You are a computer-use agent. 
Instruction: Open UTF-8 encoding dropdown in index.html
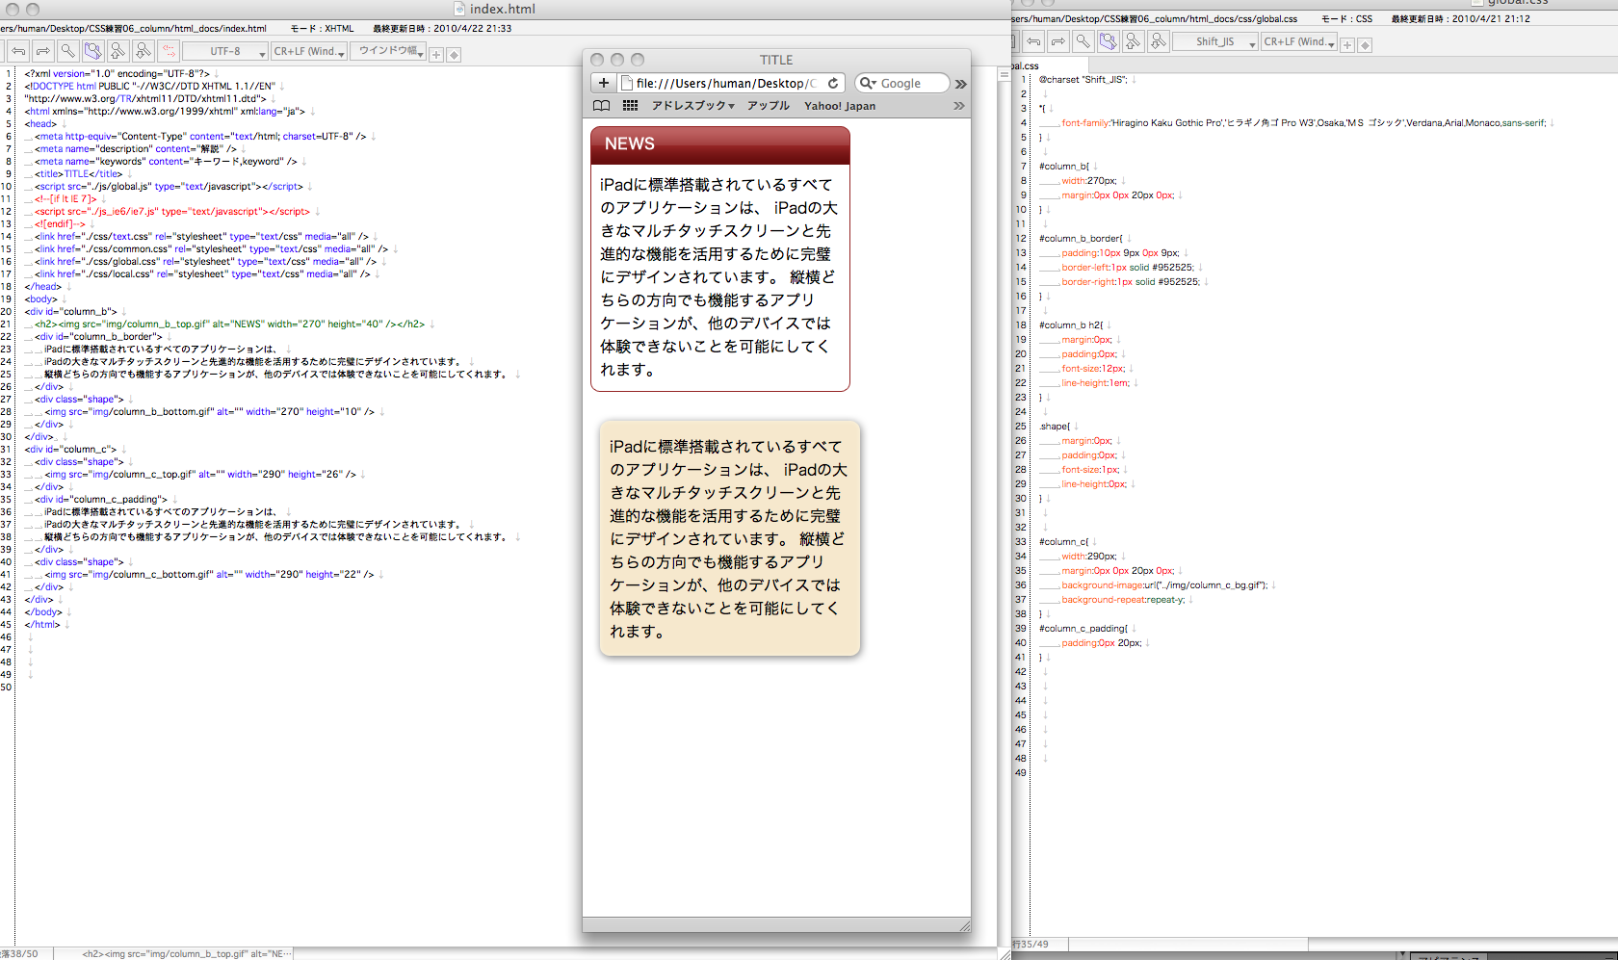coord(225,52)
